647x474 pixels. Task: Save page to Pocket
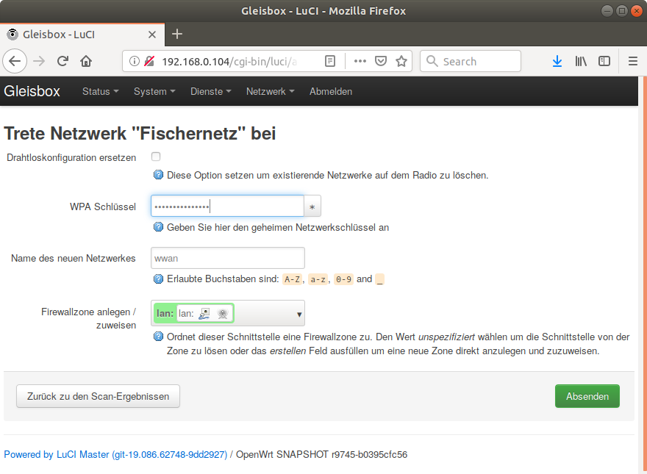tap(380, 61)
